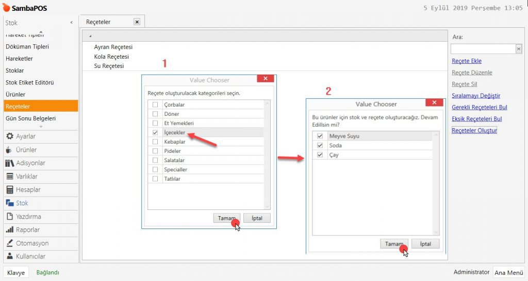Image resolution: width=528 pixels, height=281 pixels.
Task: Open Adisyonlar tickets icon
Action: pos(9,163)
